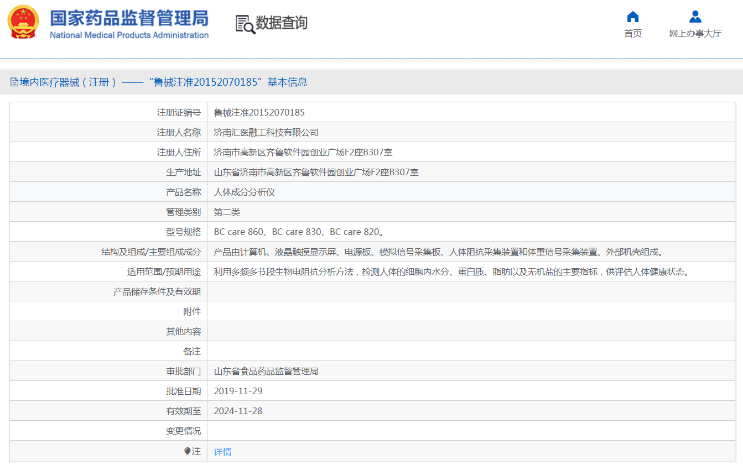The image size is (743, 465).
Task: Select the registration number value 鲁械注准20152070185 in table
Action: (x=259, y=112)
